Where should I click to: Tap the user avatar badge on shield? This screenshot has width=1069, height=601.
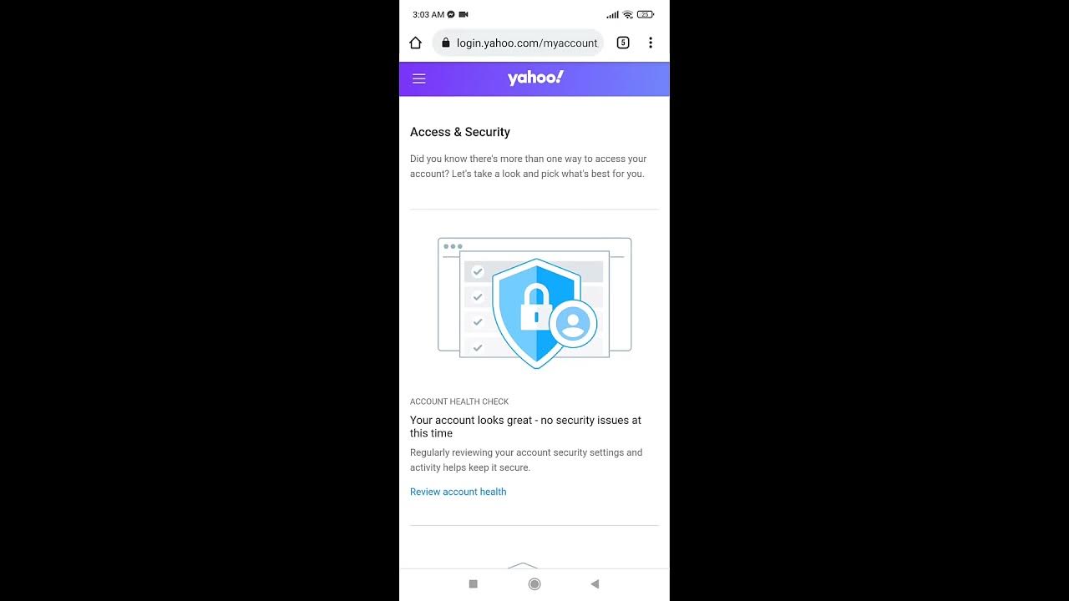[573, 324]
